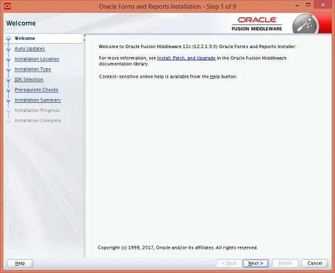The width and height of the screenshot is (335, 273).
Task: Click the Cancel button
Action: (x=314, y=263)
